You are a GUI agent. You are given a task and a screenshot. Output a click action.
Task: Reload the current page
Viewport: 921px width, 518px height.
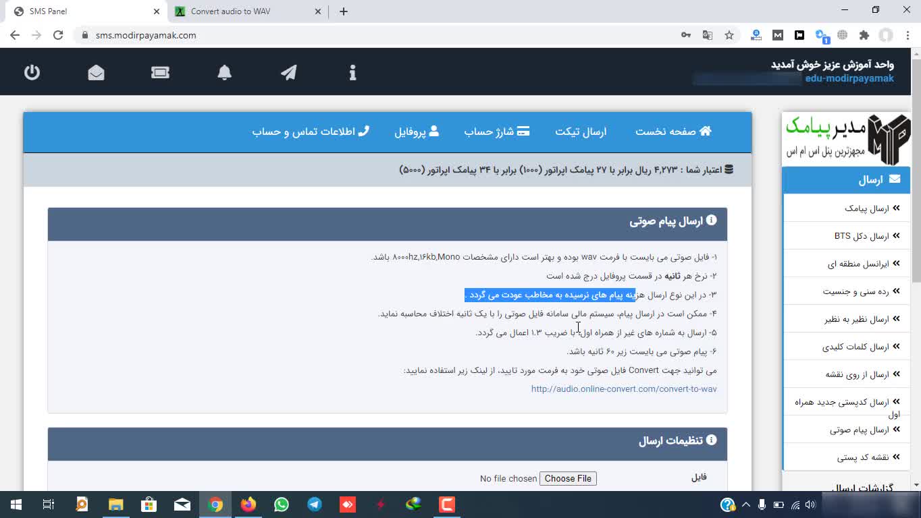point(58,35)
